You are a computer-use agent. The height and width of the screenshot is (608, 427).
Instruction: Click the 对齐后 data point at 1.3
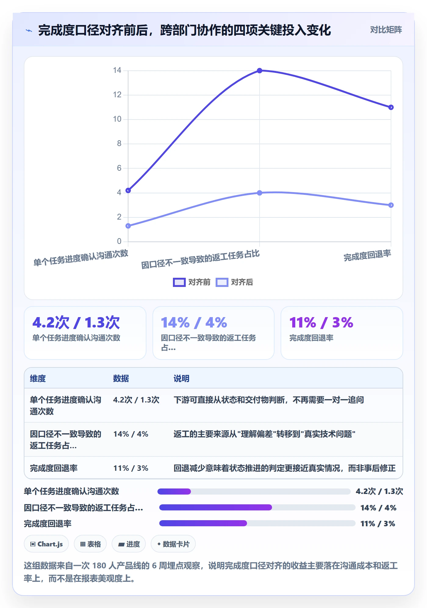tap(128, 226)
